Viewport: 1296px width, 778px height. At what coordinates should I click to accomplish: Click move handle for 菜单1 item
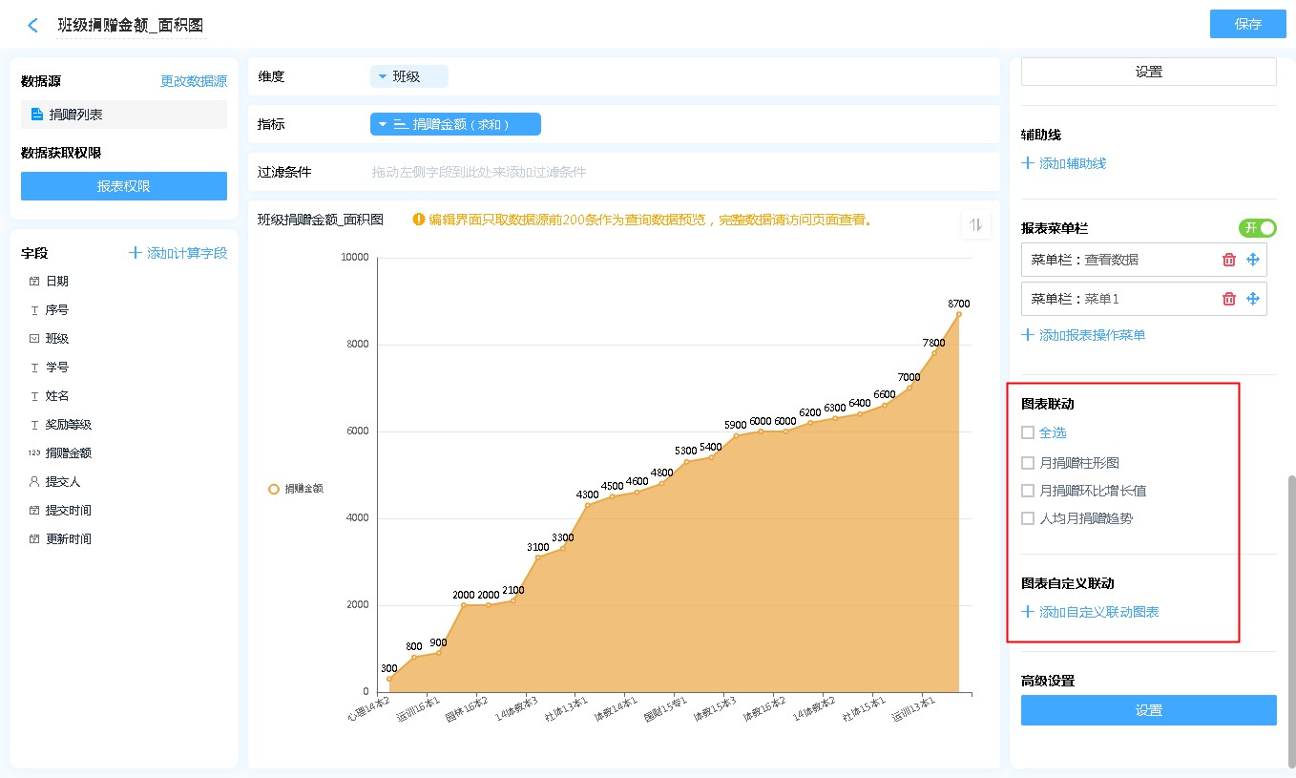(1253, 299)
